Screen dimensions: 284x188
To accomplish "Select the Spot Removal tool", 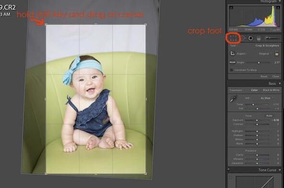I will click(x=243, y=38).
